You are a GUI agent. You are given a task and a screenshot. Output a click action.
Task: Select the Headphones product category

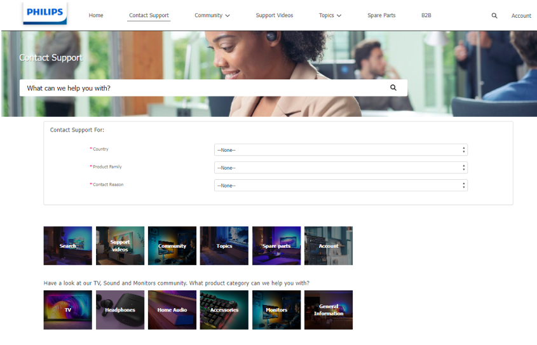point(120,310)
